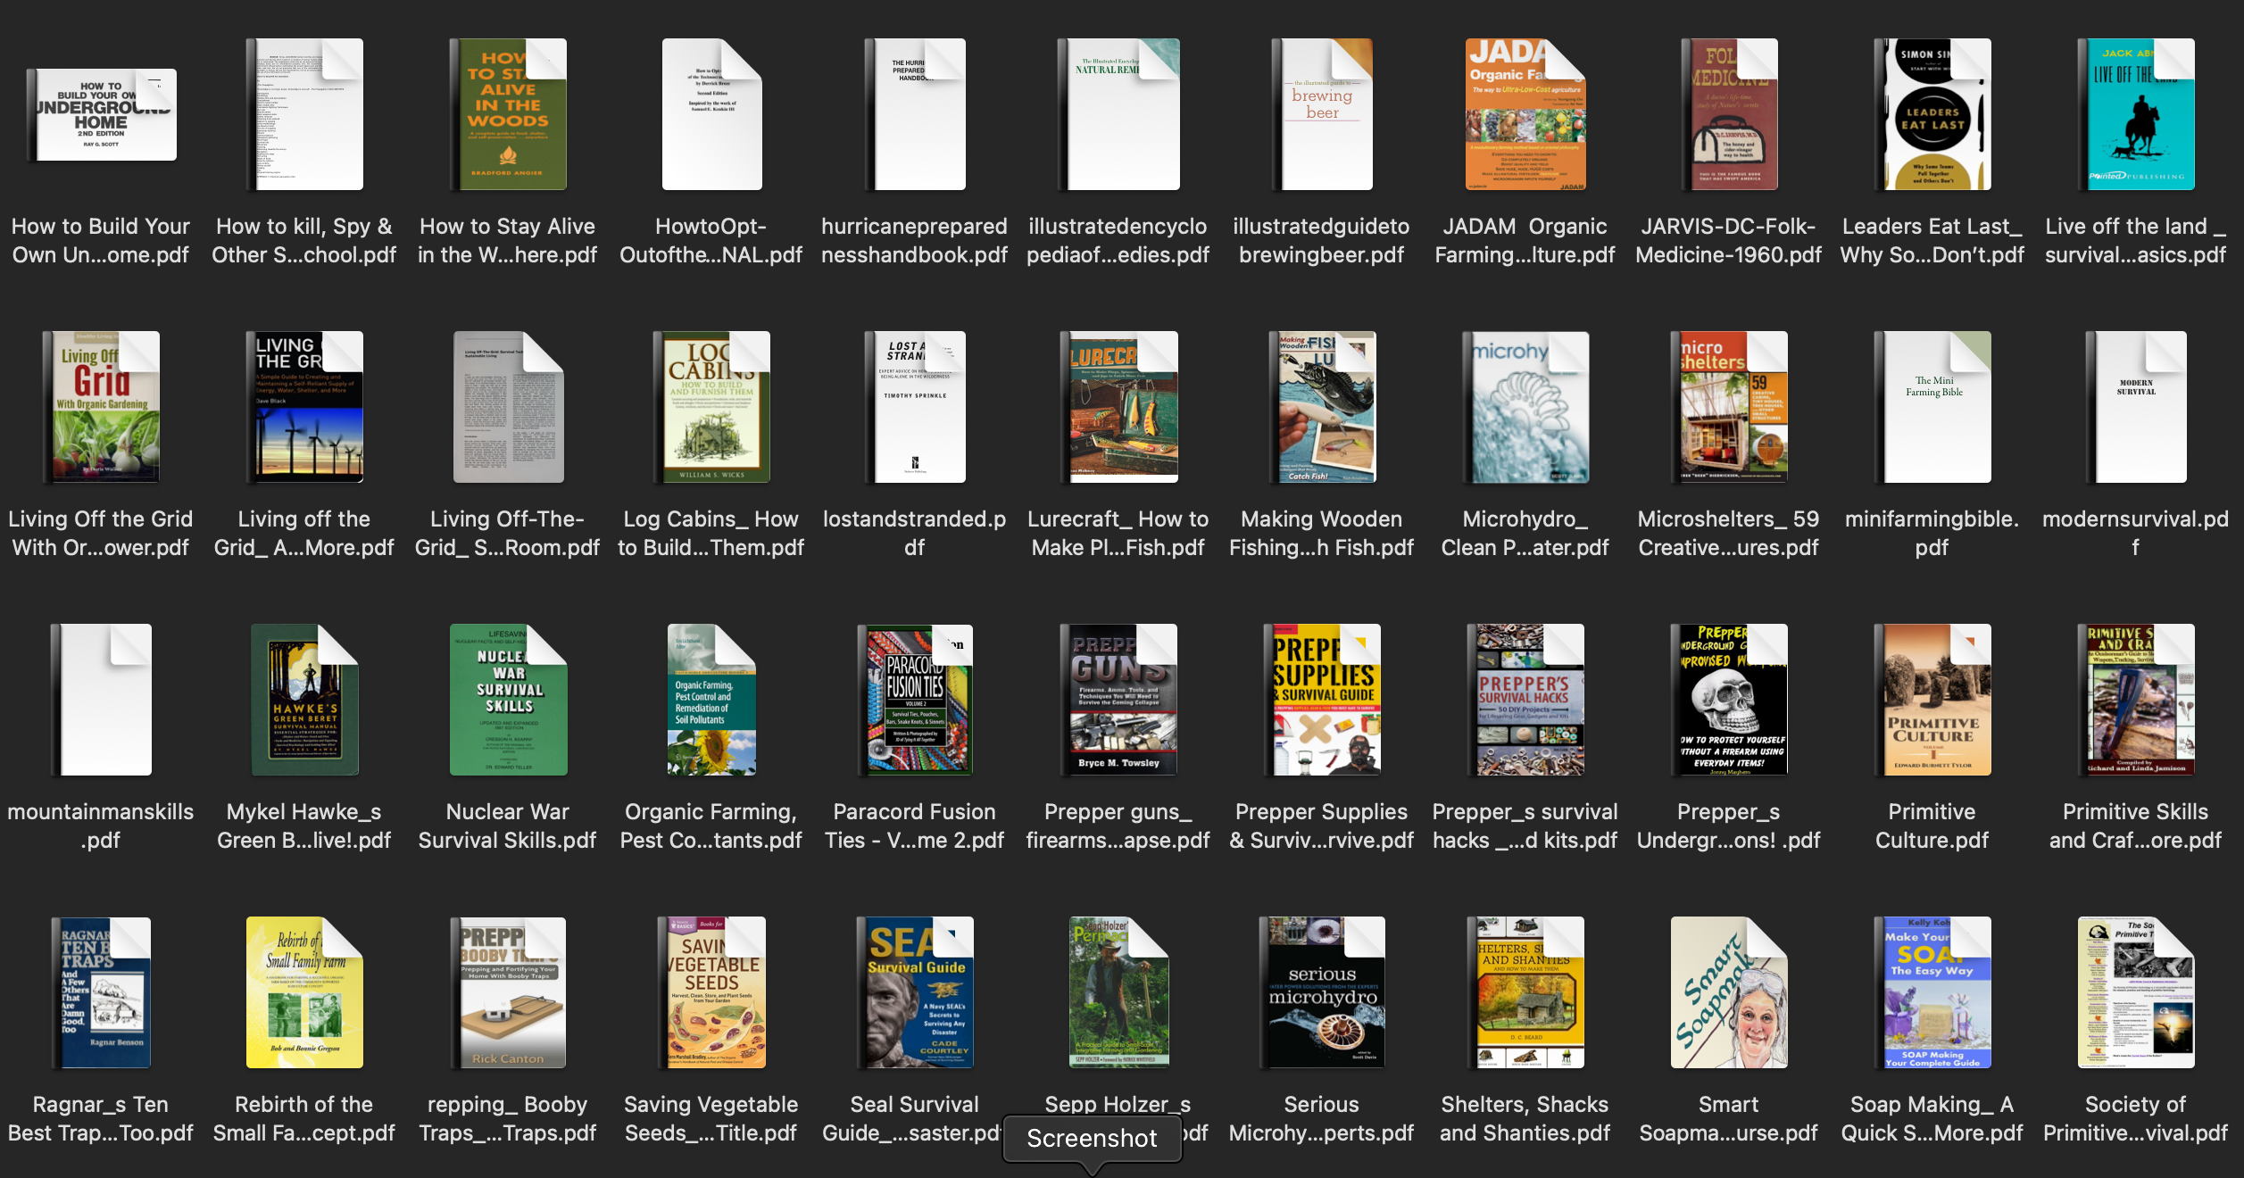2244x1178 pixels.
Task: Select Sepp Holzer's Permaculture PDF icon
Action: (1118, 992)
